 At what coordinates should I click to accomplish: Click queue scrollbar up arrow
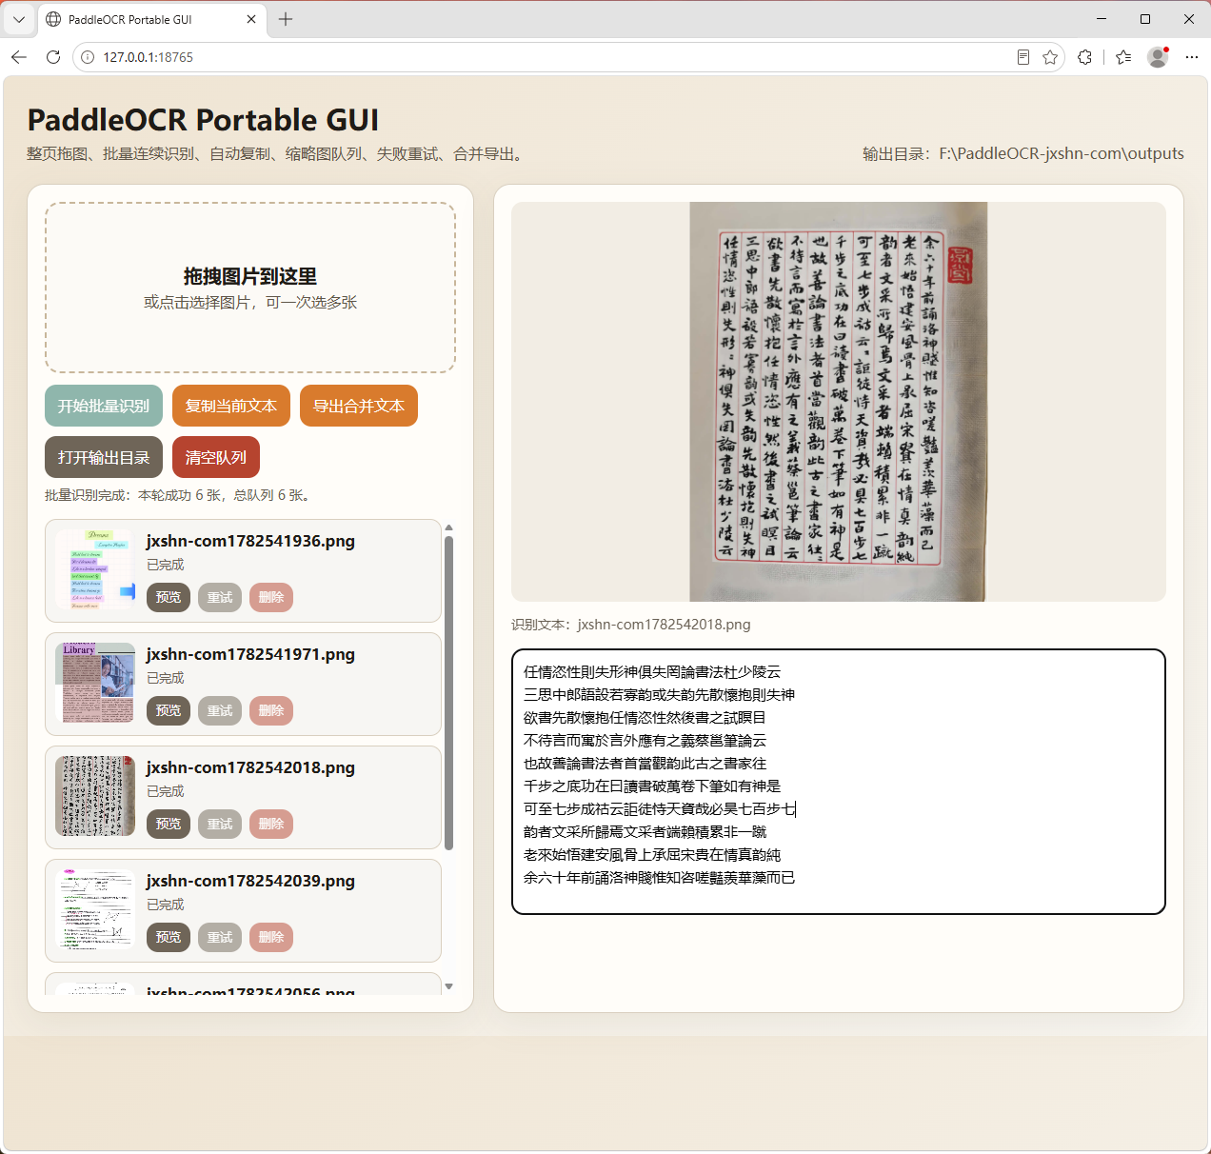[x=449, y=527]
